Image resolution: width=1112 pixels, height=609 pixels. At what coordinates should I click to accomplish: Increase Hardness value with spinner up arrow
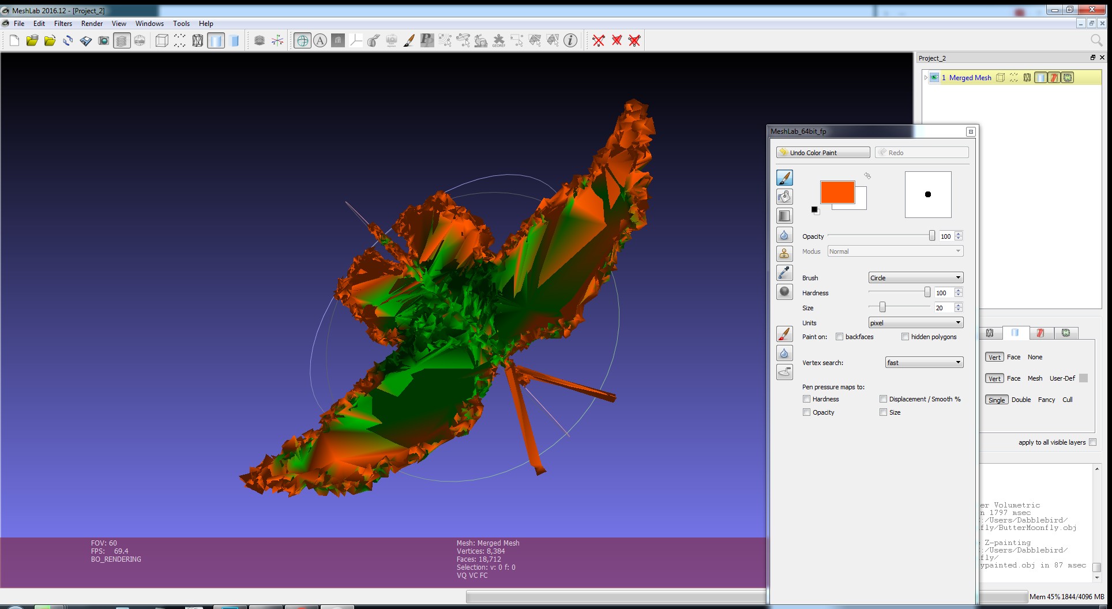click(959, 290)
